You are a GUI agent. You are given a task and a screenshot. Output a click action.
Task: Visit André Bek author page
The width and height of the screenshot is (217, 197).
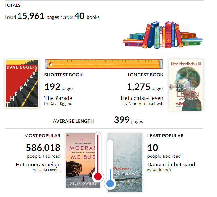coord(162,170)
